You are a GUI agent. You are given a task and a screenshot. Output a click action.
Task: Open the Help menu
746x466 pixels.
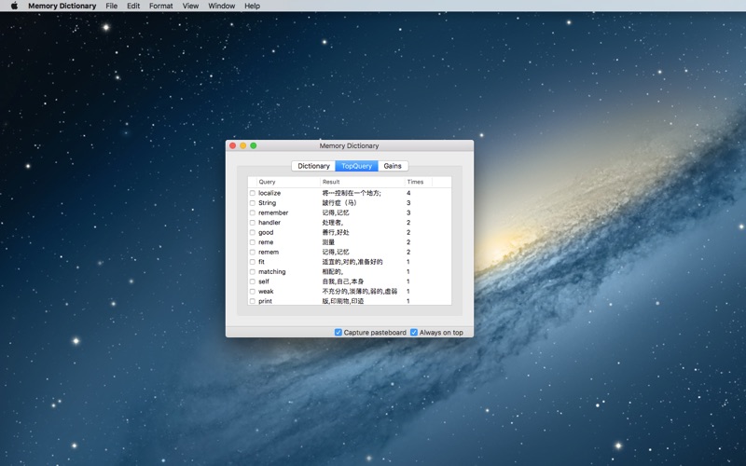click(x=252, y=6)
